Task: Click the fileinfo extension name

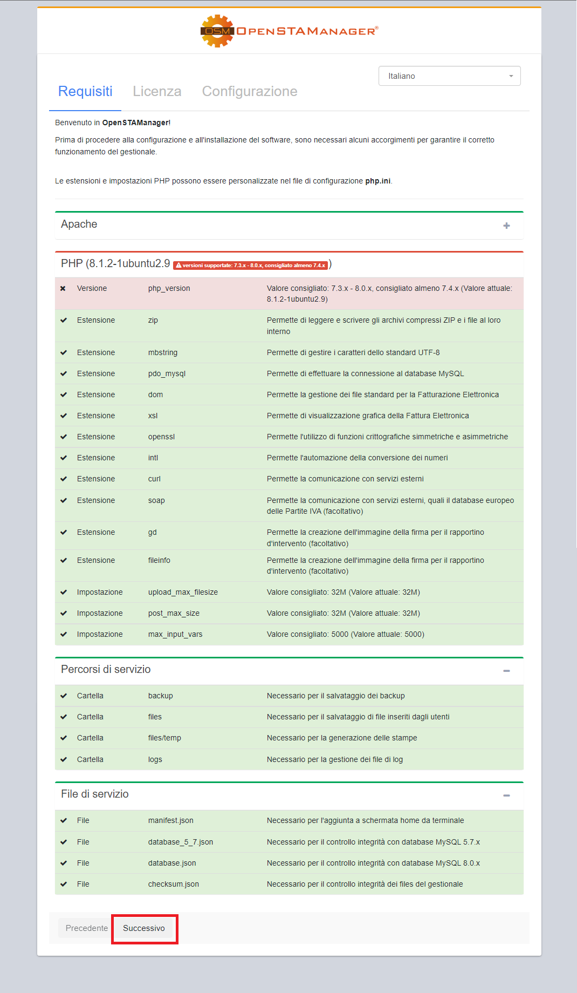Action: click(159, 561)
